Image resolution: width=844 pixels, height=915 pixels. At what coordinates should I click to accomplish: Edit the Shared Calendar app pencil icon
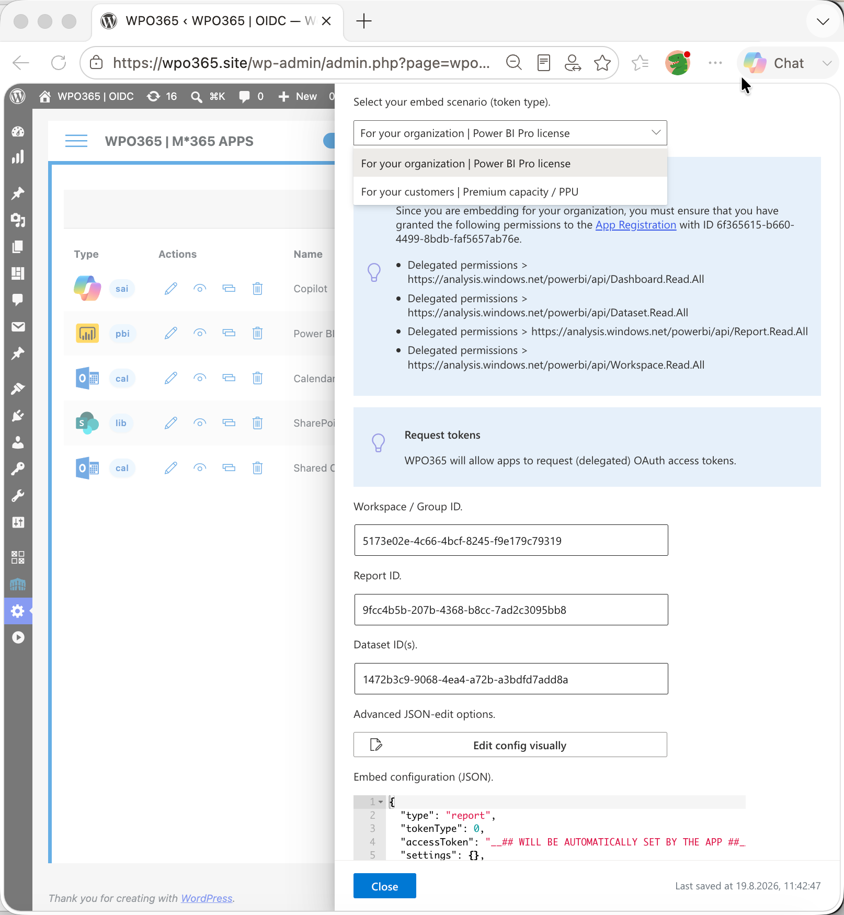(171, 468)
